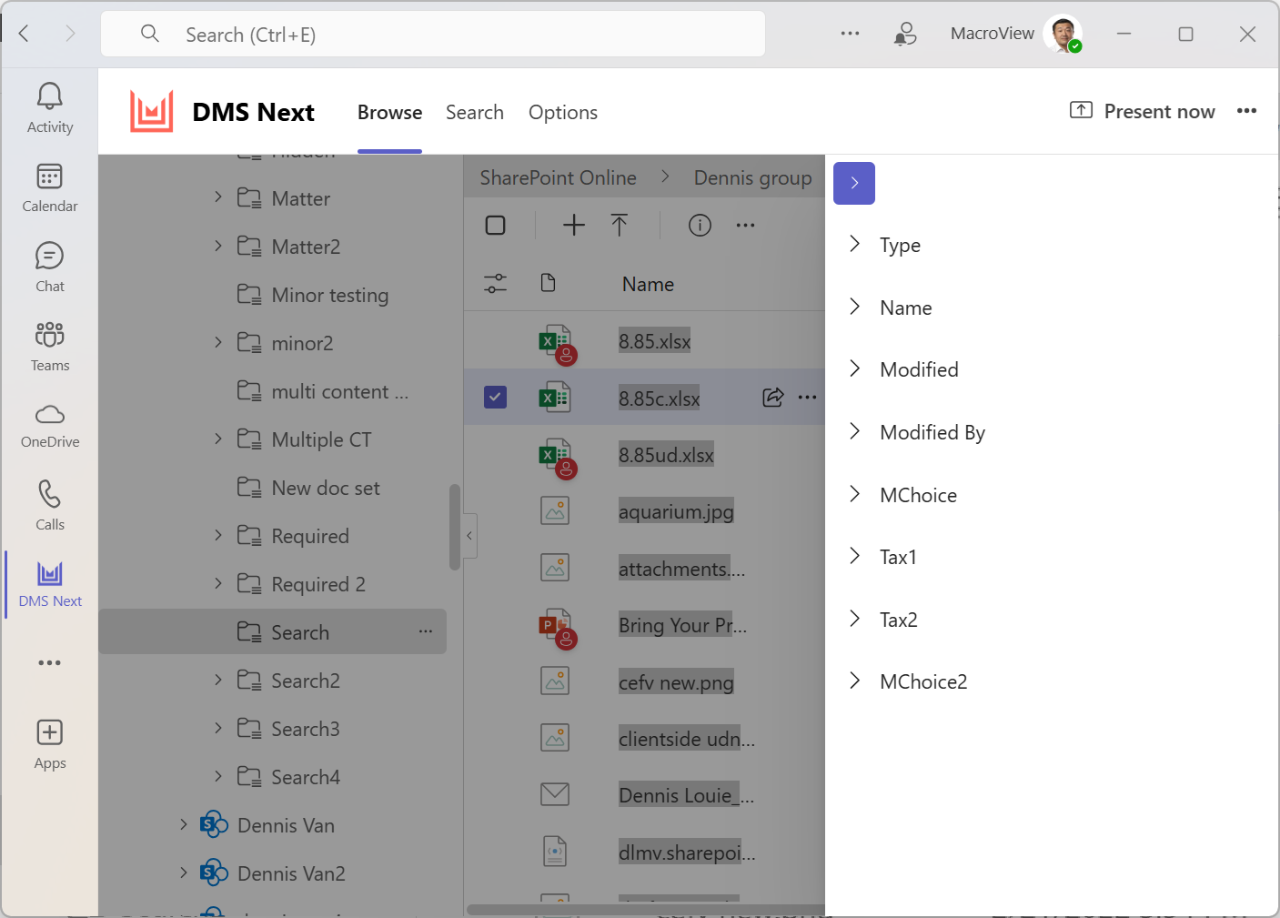Click the plus add new toolbar icon

574,225
